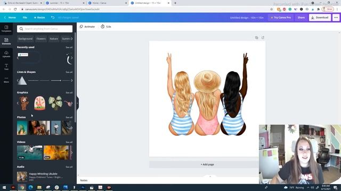
Task: Select the green leaves plant graphic
Action: [x=55, y=103]
